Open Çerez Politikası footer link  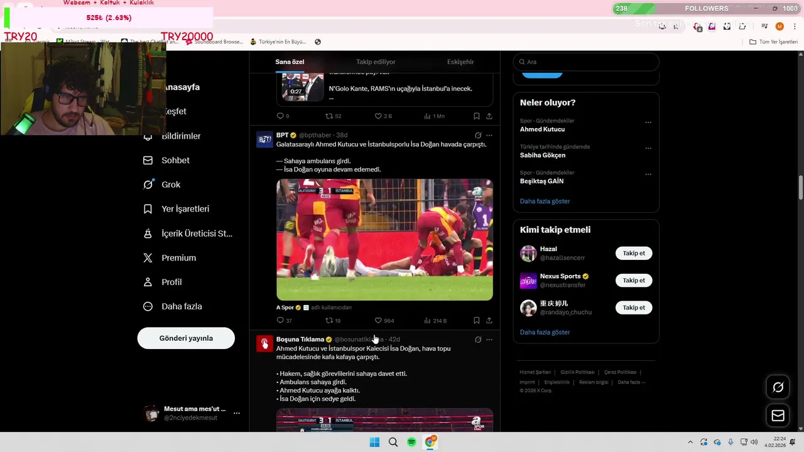620,372
